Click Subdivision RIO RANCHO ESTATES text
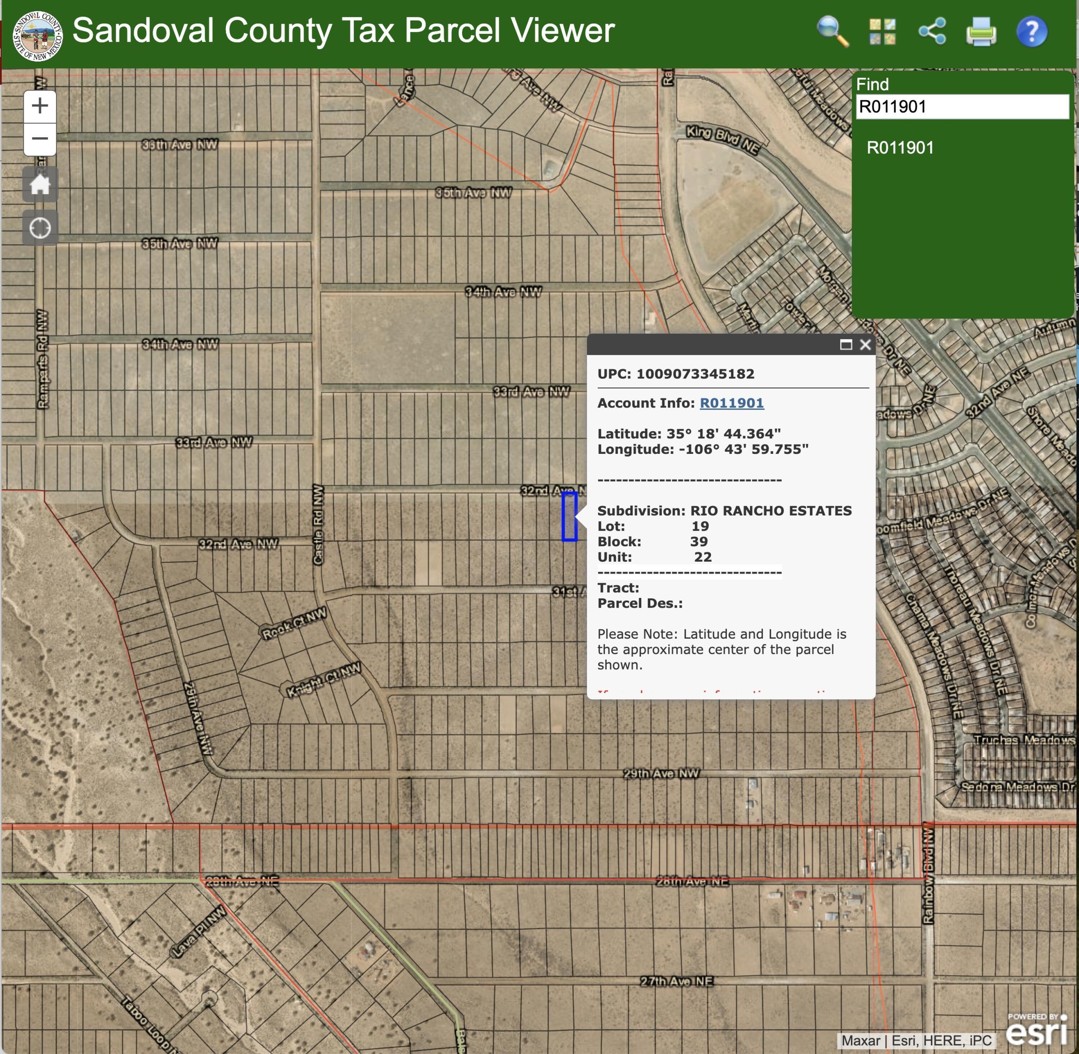Screen dimensions: 1079x1054 [x=724, y=510]
